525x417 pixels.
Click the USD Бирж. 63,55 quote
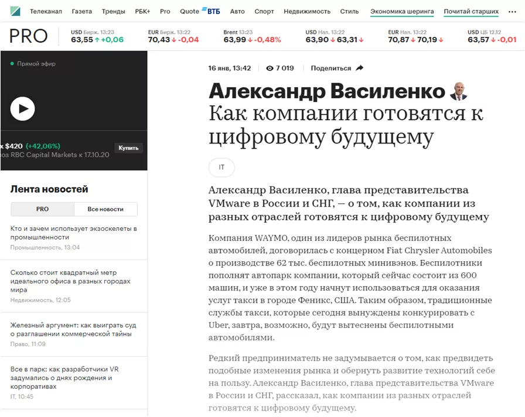tap(97, 36)
